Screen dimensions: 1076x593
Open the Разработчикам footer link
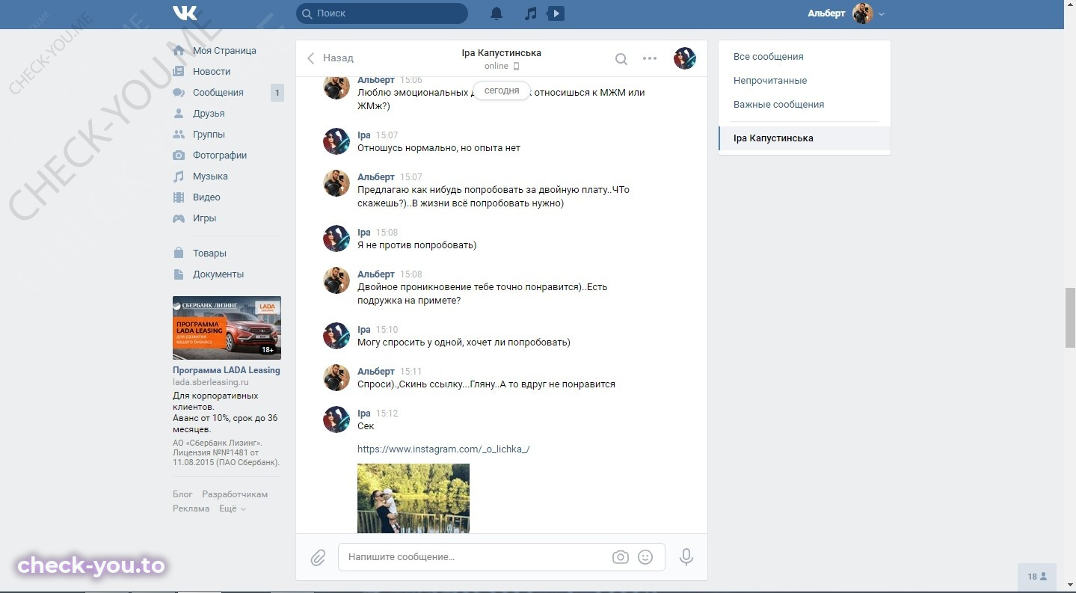[x=235, y=494]
